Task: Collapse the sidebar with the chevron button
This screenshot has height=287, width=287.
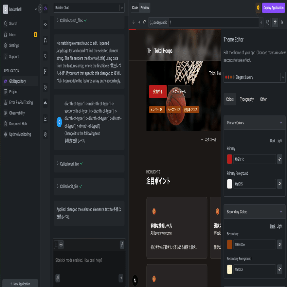Action: 40,9
